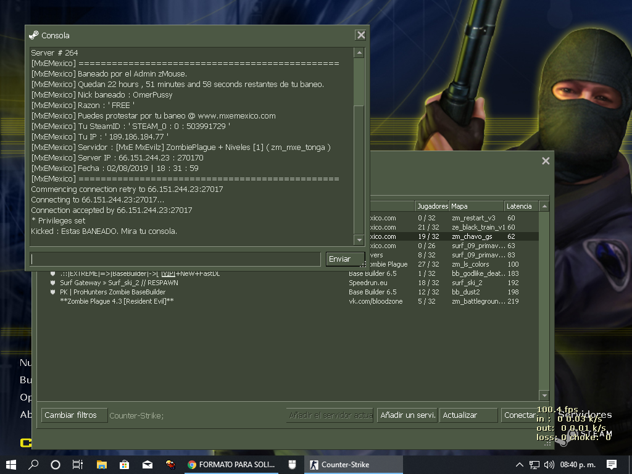Sort servers by Jugadores column
Viewport: 632px width, 474px height.
tap(432, 206)
